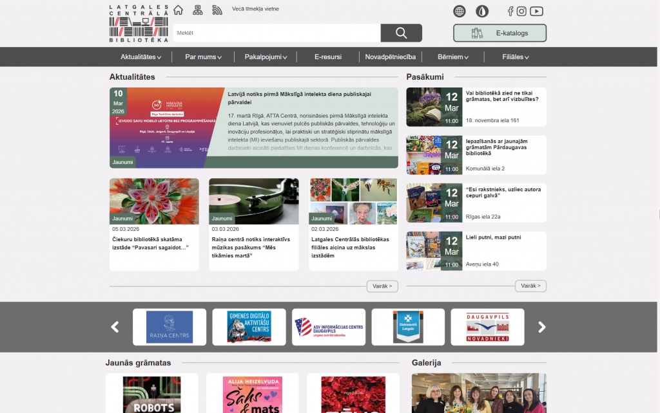660x413 pixels.
Task: Open the Raiņa Centrs carousel thumbnail
Action: click(x=170, y=327)
